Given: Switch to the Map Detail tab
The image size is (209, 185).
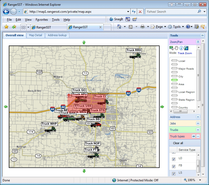Looking at the screenshot, I should [x=35, y=35].
